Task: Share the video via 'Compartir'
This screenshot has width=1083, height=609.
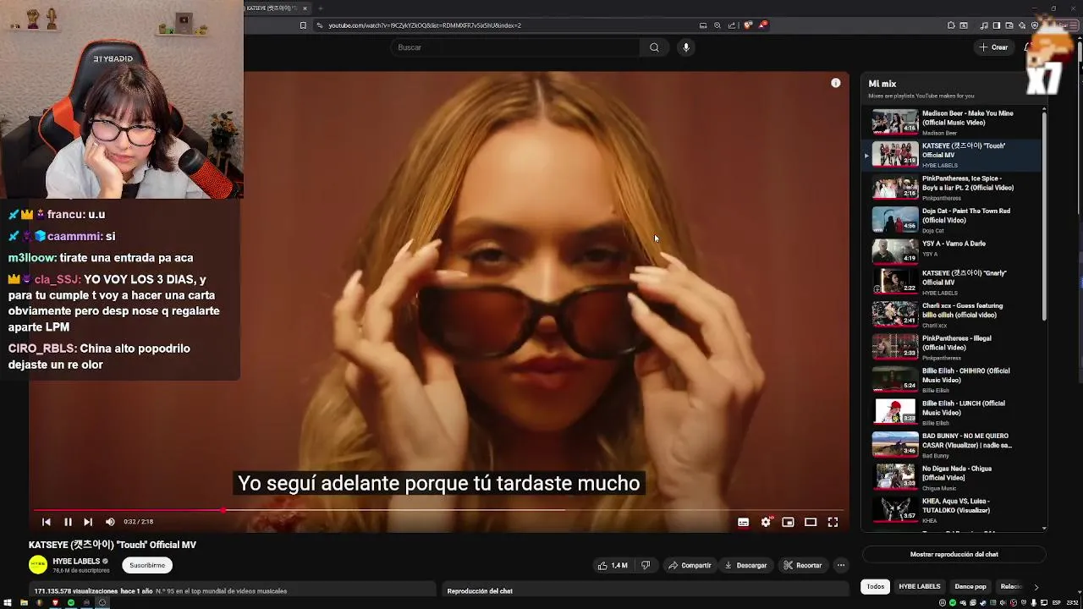Action: coord(690,565)
